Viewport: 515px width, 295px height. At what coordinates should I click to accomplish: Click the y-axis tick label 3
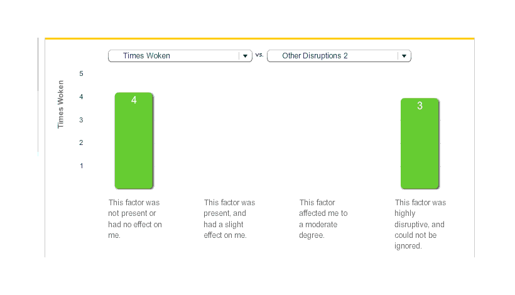81,120
